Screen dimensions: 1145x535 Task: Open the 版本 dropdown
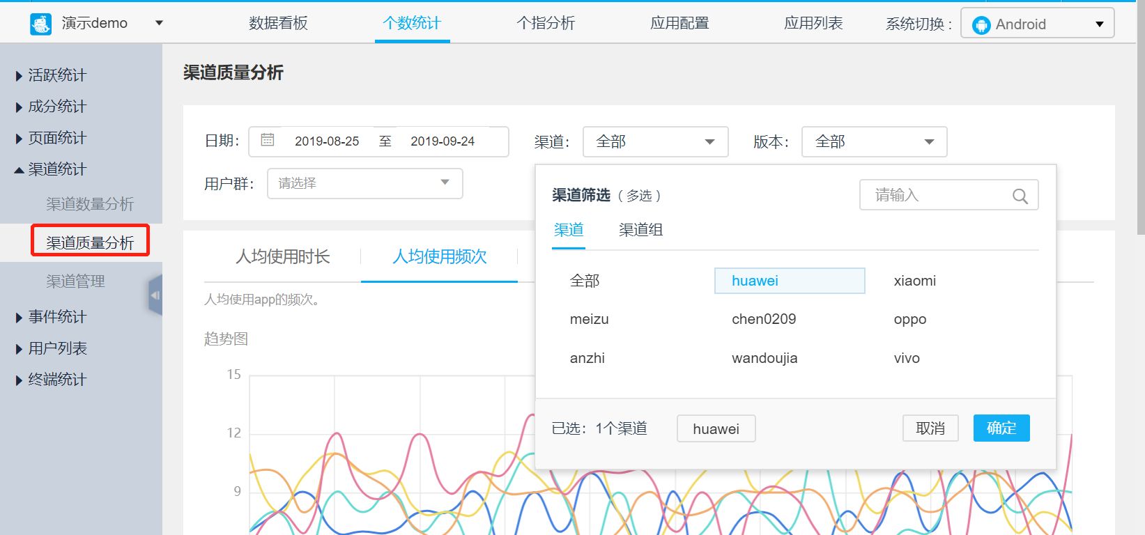coord(874,141)
